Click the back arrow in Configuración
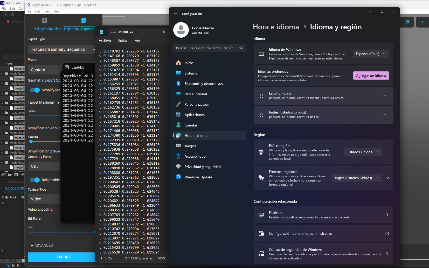 (x=175, y=14)
